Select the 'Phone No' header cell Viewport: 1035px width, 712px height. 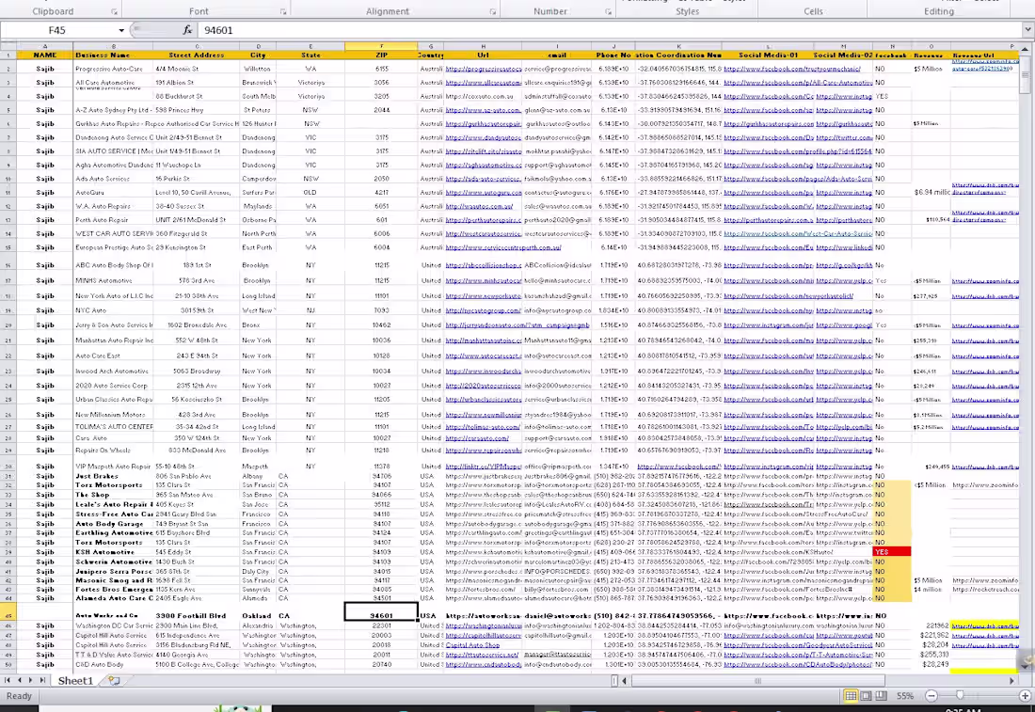pos(613,55)
